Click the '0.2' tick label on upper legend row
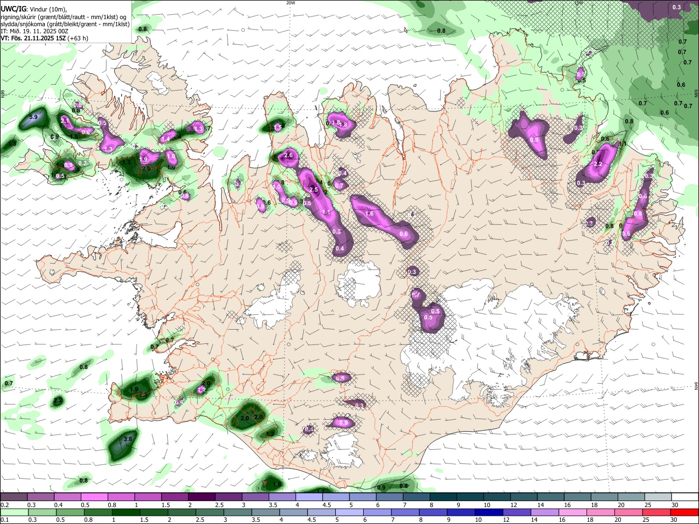The width and height of the screenshot is (699, 524). [4, 505]
